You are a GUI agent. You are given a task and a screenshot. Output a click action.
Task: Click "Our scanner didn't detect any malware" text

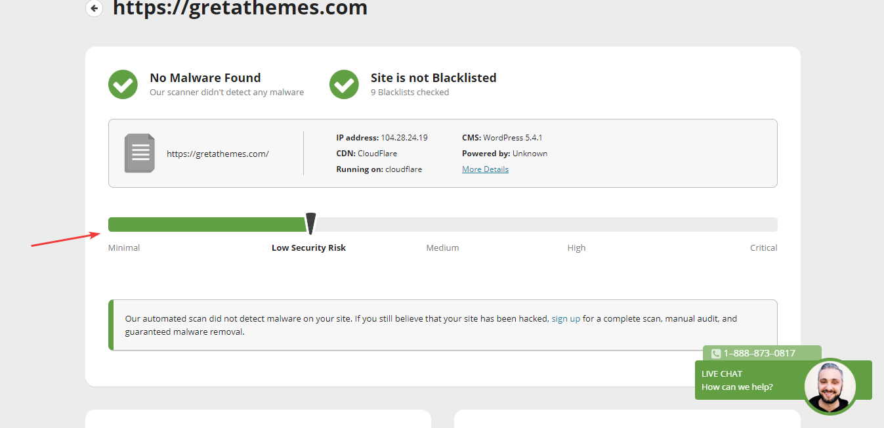pos(227,93)
